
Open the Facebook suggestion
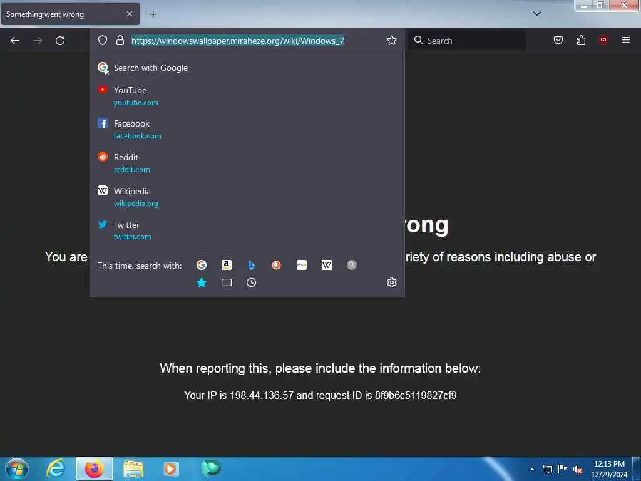pos(247,129)
